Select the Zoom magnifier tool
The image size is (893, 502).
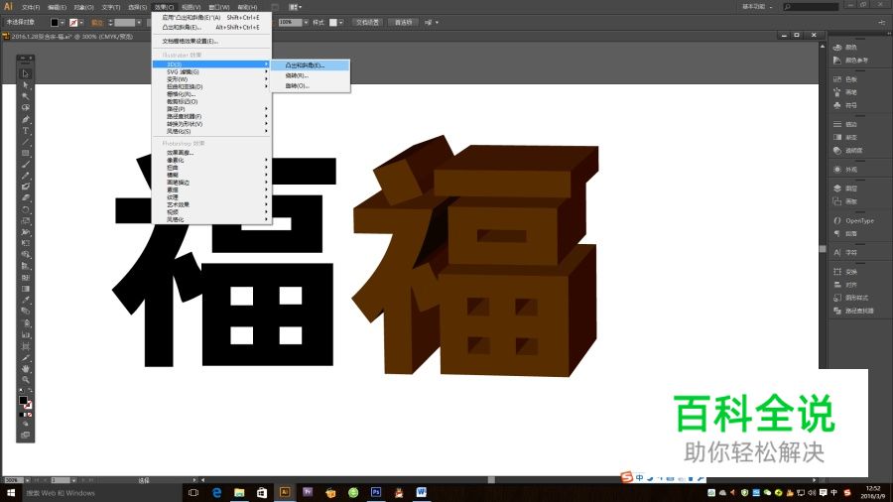pyautogui.click(x=26, y=380)
